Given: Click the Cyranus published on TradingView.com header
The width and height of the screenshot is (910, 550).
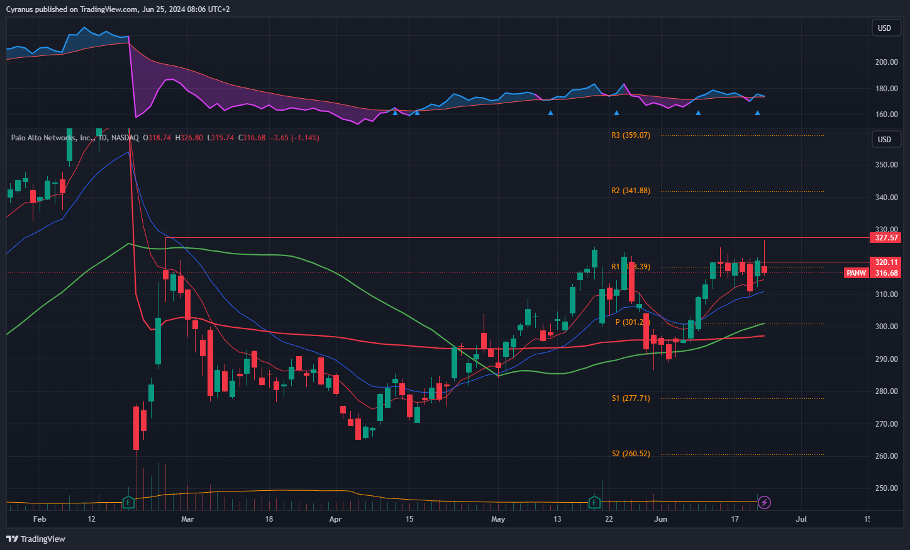Looking at the screenshot, I should (118, 9).
